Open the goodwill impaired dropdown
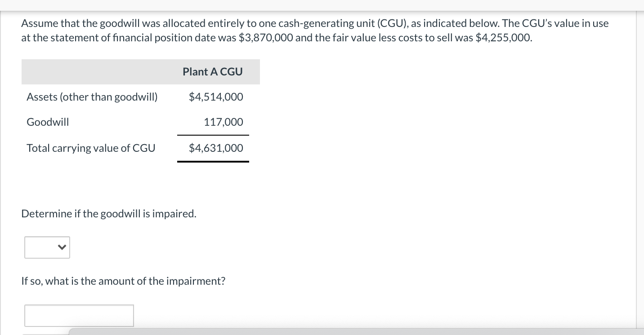This screenshot has width=644, height=335. tap(47, 247)
